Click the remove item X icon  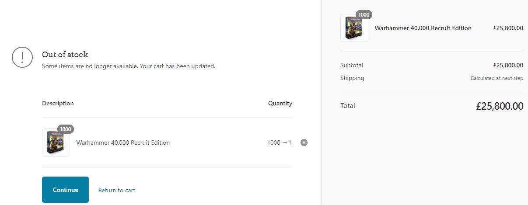tap(304, 142)
